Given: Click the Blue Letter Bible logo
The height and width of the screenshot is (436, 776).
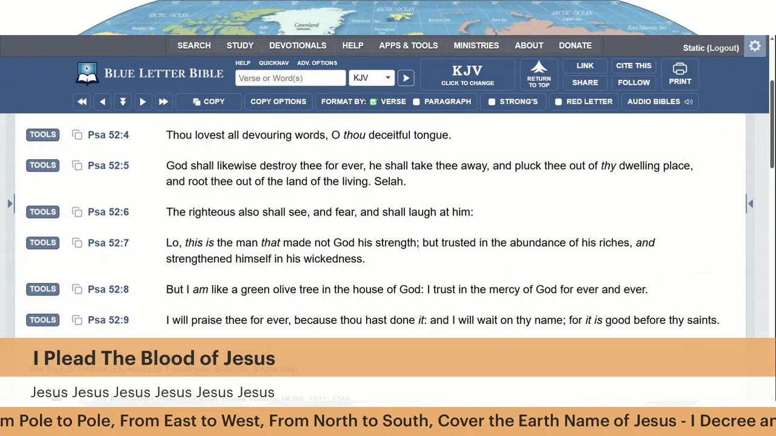Looking at the screenshot, I should [150, 73].
